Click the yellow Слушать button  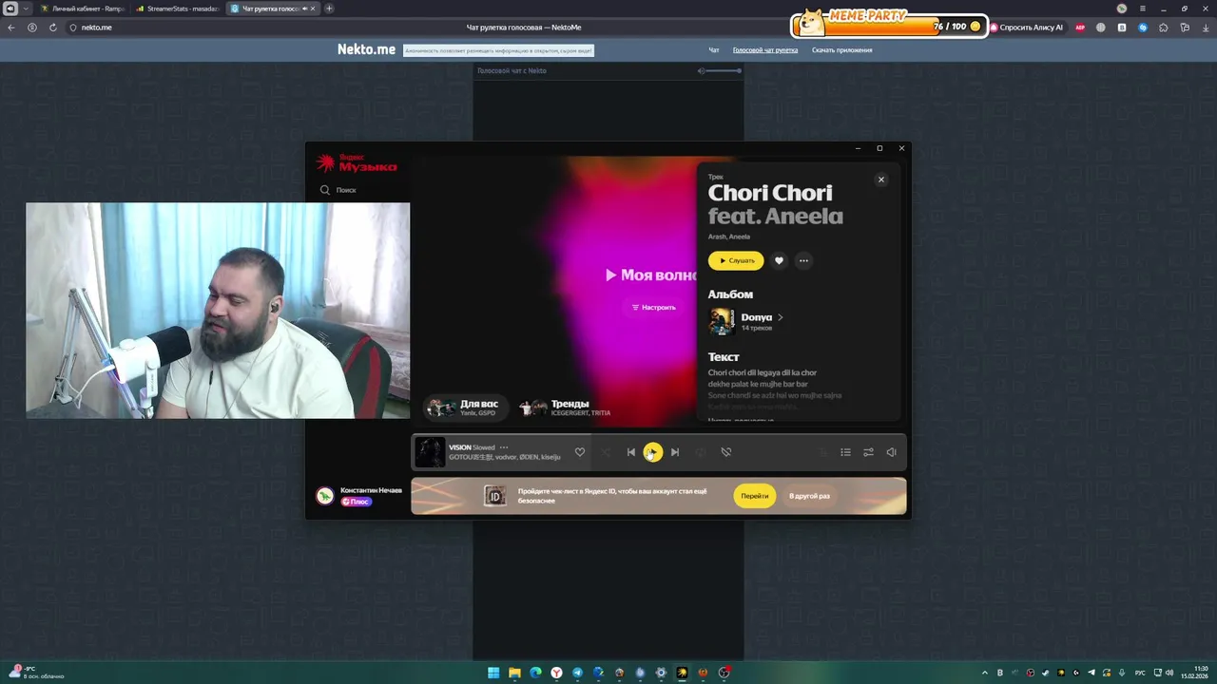(736, 260)
